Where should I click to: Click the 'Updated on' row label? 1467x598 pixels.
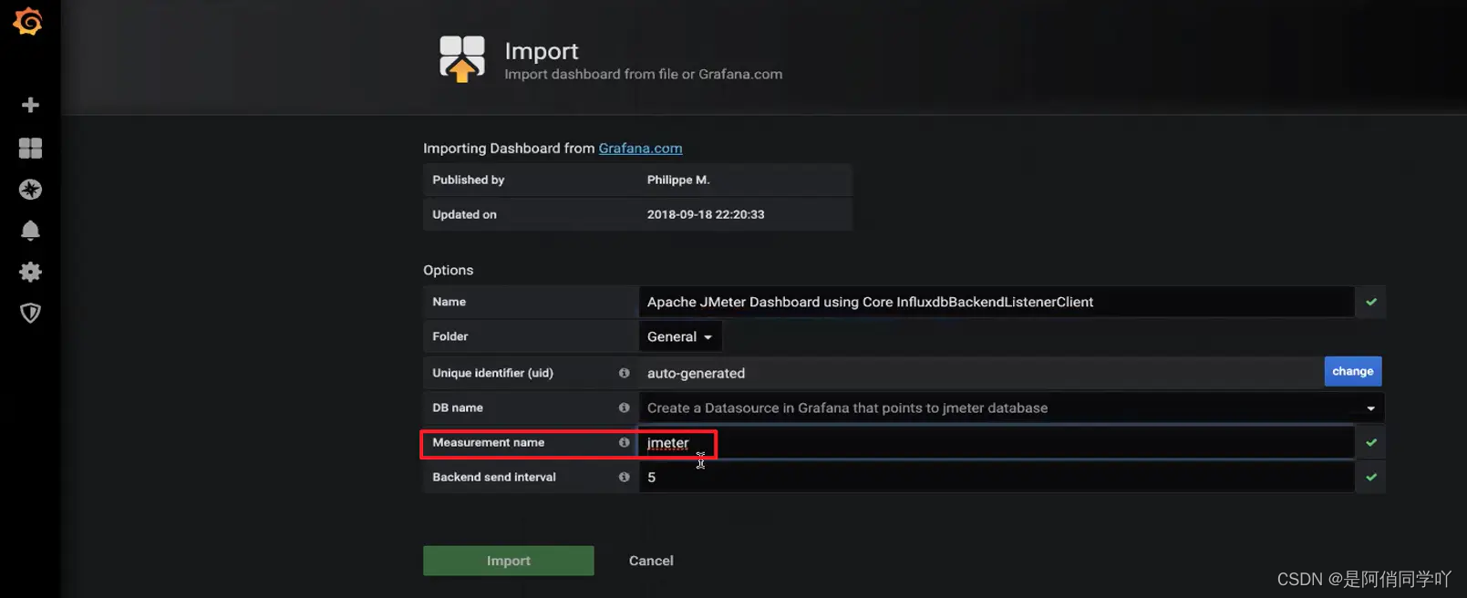coord(464,214)
